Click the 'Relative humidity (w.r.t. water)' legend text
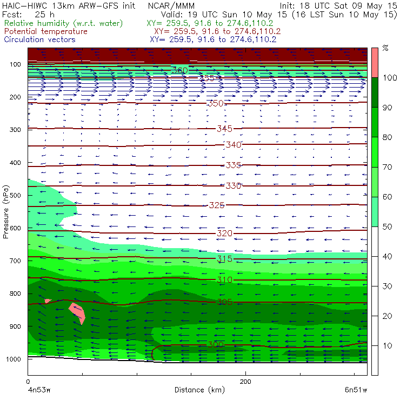The width and height of the screenshot is (400, 400). click(64, 23)
